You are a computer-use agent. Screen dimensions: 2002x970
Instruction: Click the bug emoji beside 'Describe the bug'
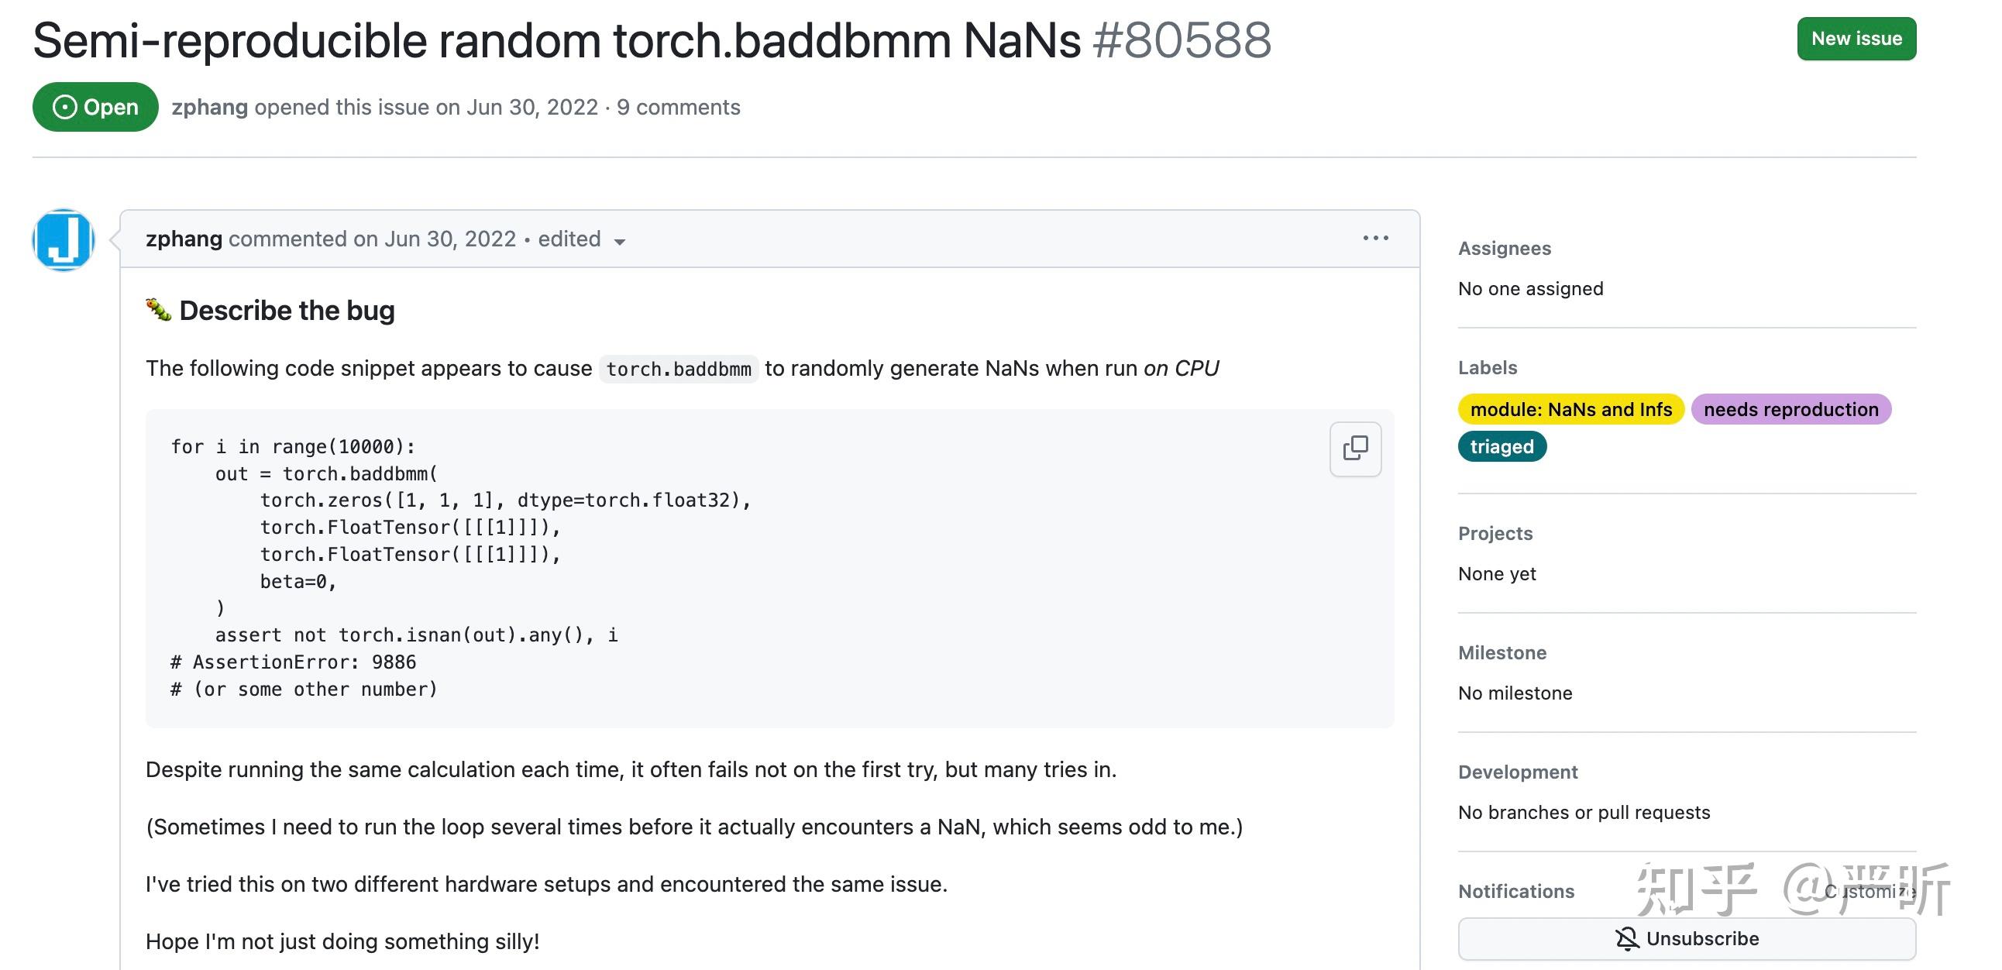pyautogui.click(x=159, y=310)
